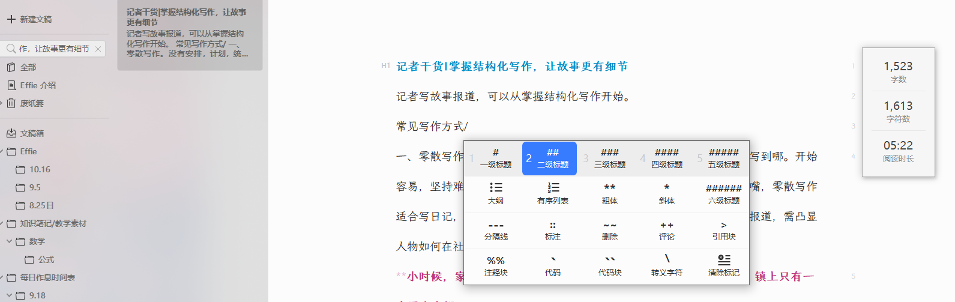The width and height of the screenshot is (955, 302).
Task: Apply 删除 strikethrough markup
Action: [x=609, y=231]
